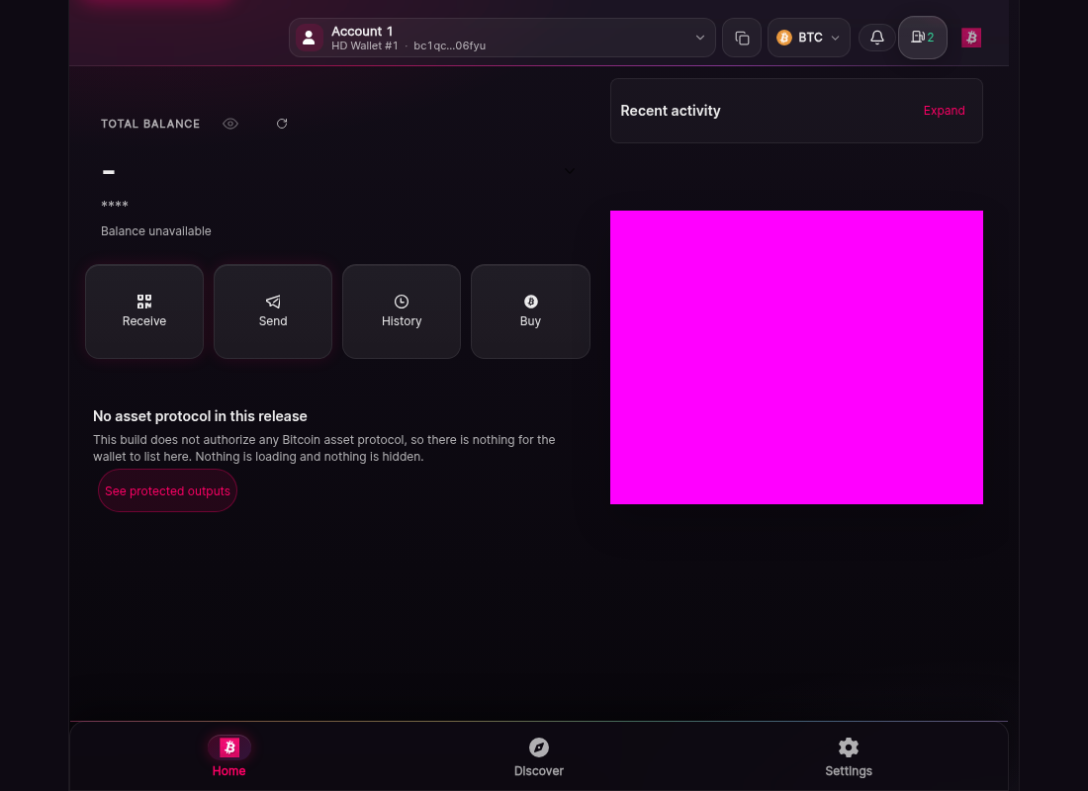Toggle balance visibility eye icon
This screenshot has height=791, width=1088.
click(x=230, y=124)
